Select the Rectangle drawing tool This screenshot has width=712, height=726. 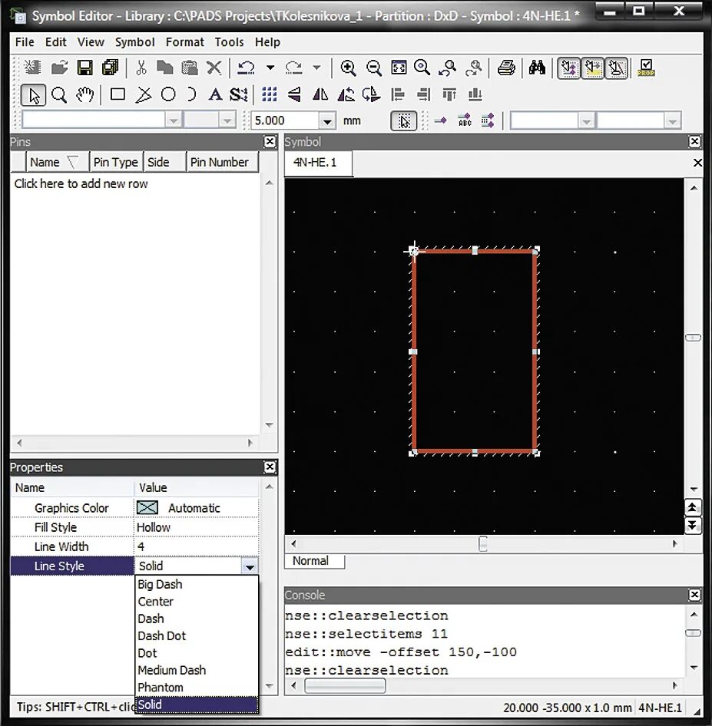(118, 94)
